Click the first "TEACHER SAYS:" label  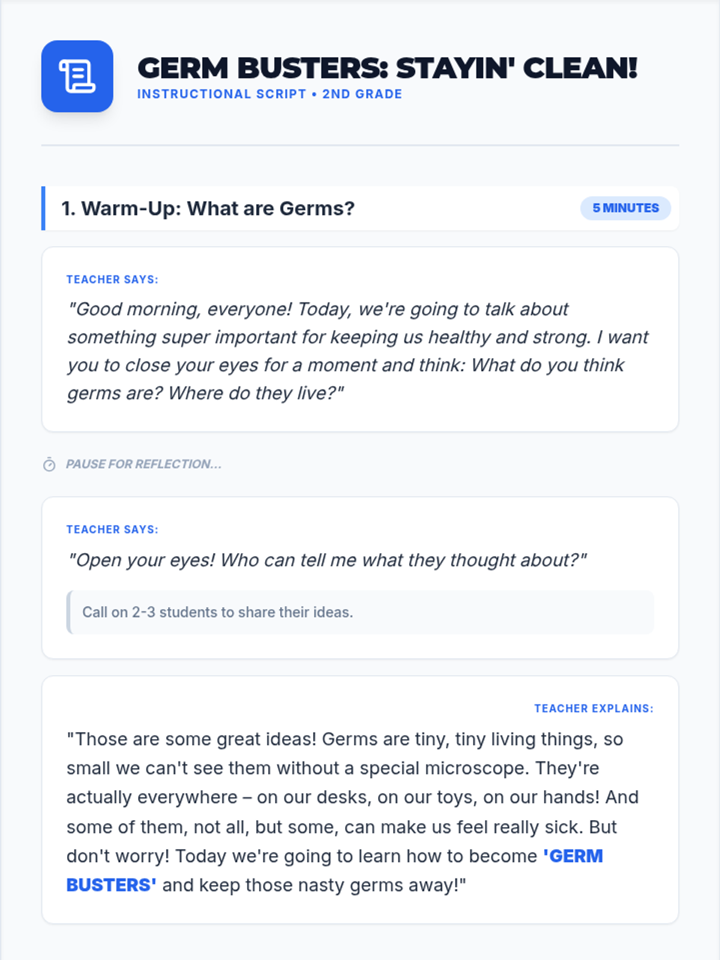click(x=112, y=280)
